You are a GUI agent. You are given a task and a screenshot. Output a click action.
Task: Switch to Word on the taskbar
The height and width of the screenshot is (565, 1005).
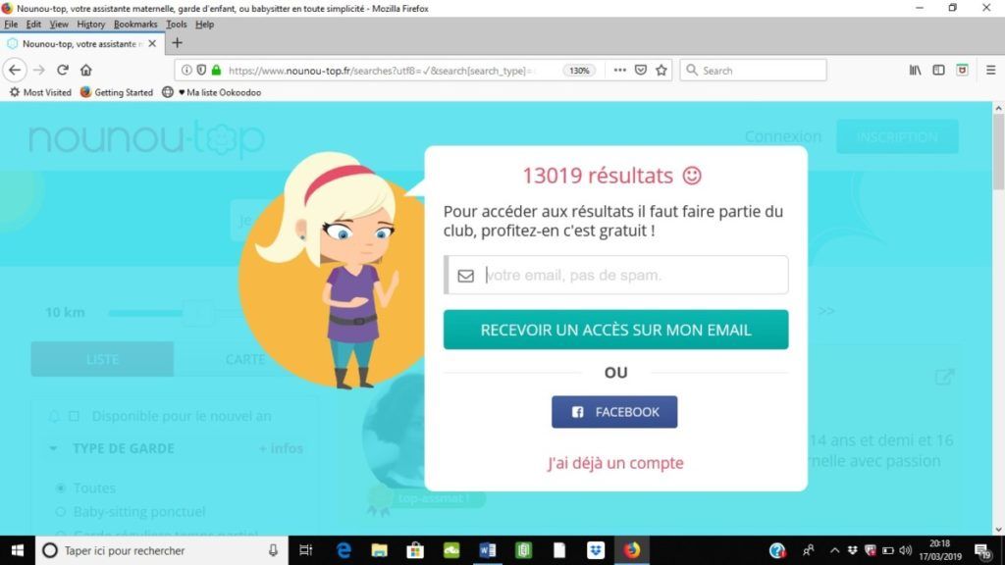487,550
